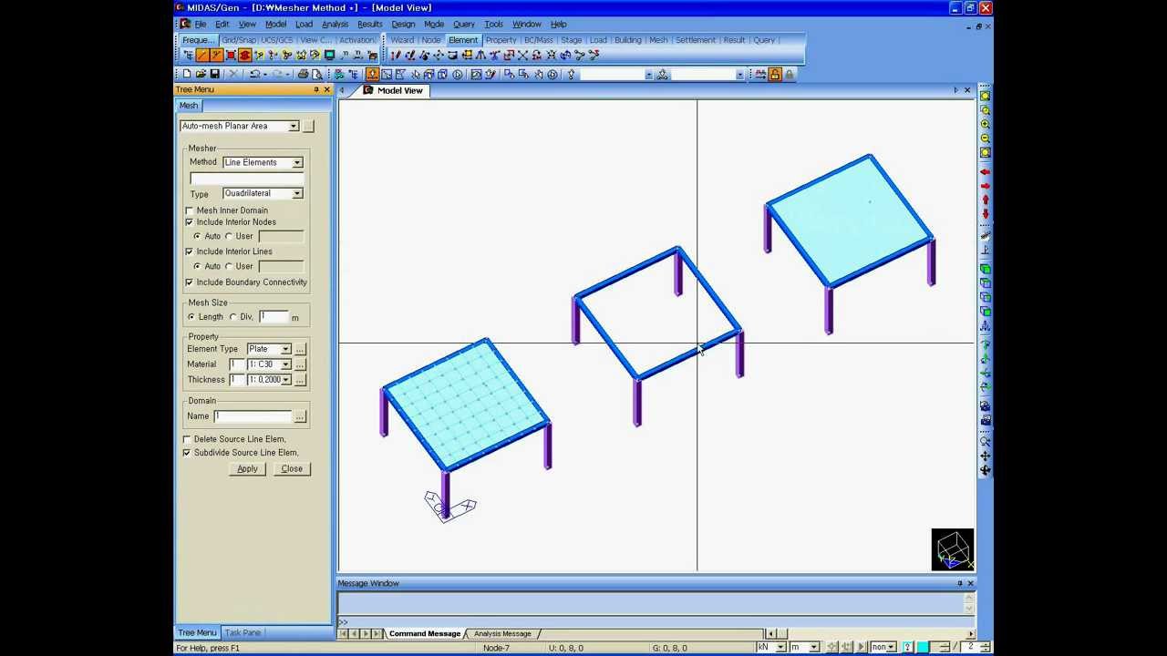
Task: Click the cyan monitor icon in toolbar
Action: pos(330,56)
